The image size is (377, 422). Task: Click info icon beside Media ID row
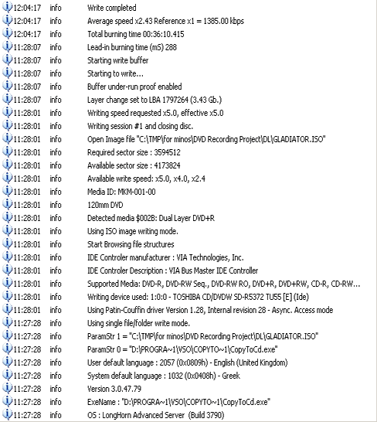click(7, 192)
